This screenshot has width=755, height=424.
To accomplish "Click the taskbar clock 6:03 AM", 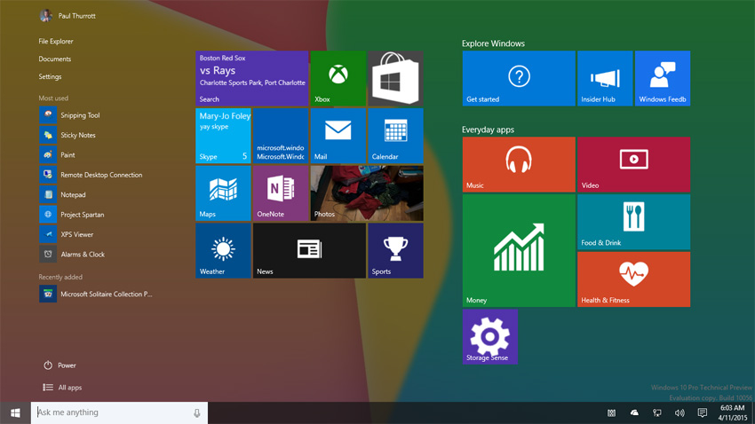I will pos(733,412).
